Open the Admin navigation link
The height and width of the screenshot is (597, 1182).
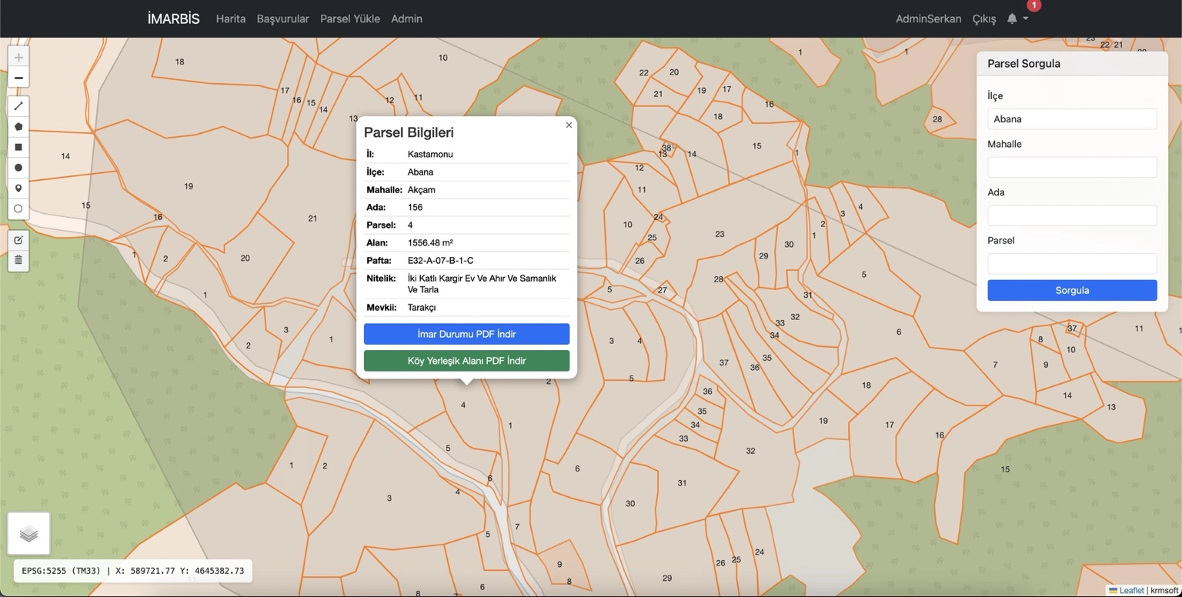coord(406,18)
